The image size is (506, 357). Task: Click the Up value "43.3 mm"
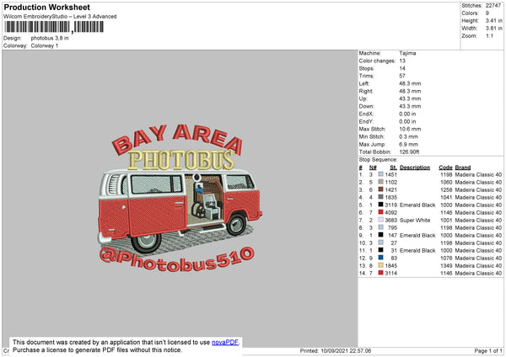tap(410, 99)
